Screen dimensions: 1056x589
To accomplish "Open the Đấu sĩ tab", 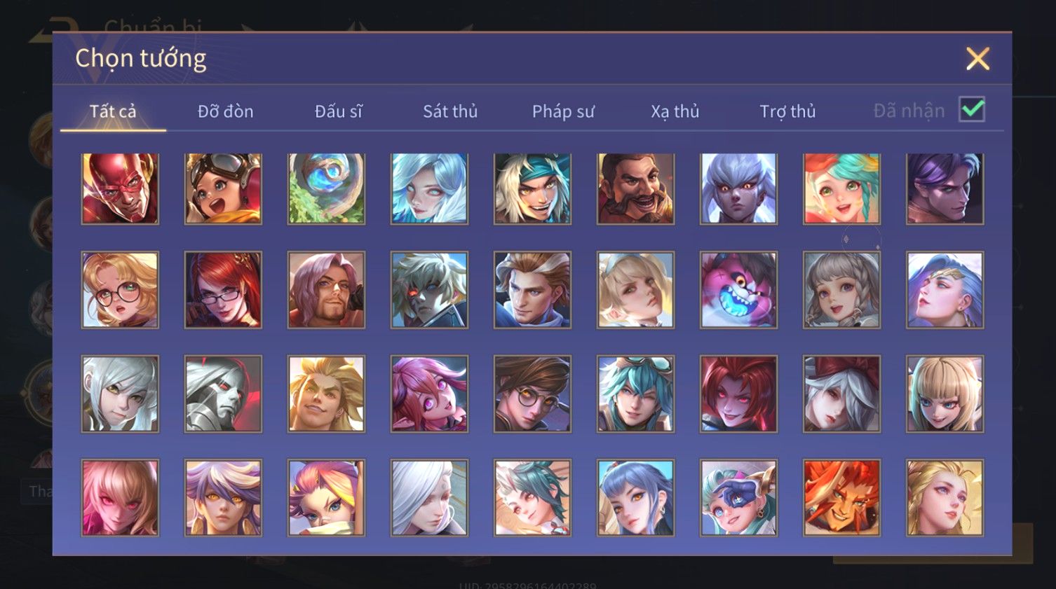I will point(338,111).
